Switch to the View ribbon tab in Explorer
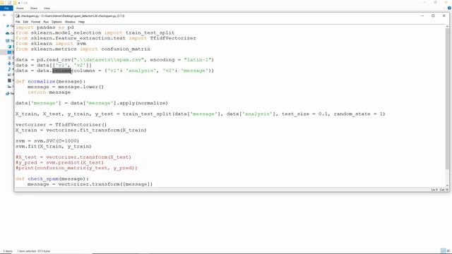The image size is (452, 254). pos(47,8)
